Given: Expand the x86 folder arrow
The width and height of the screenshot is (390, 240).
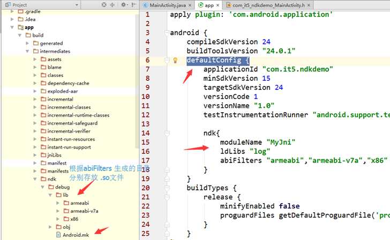Looking at the screenshot, I should point(58,219).
